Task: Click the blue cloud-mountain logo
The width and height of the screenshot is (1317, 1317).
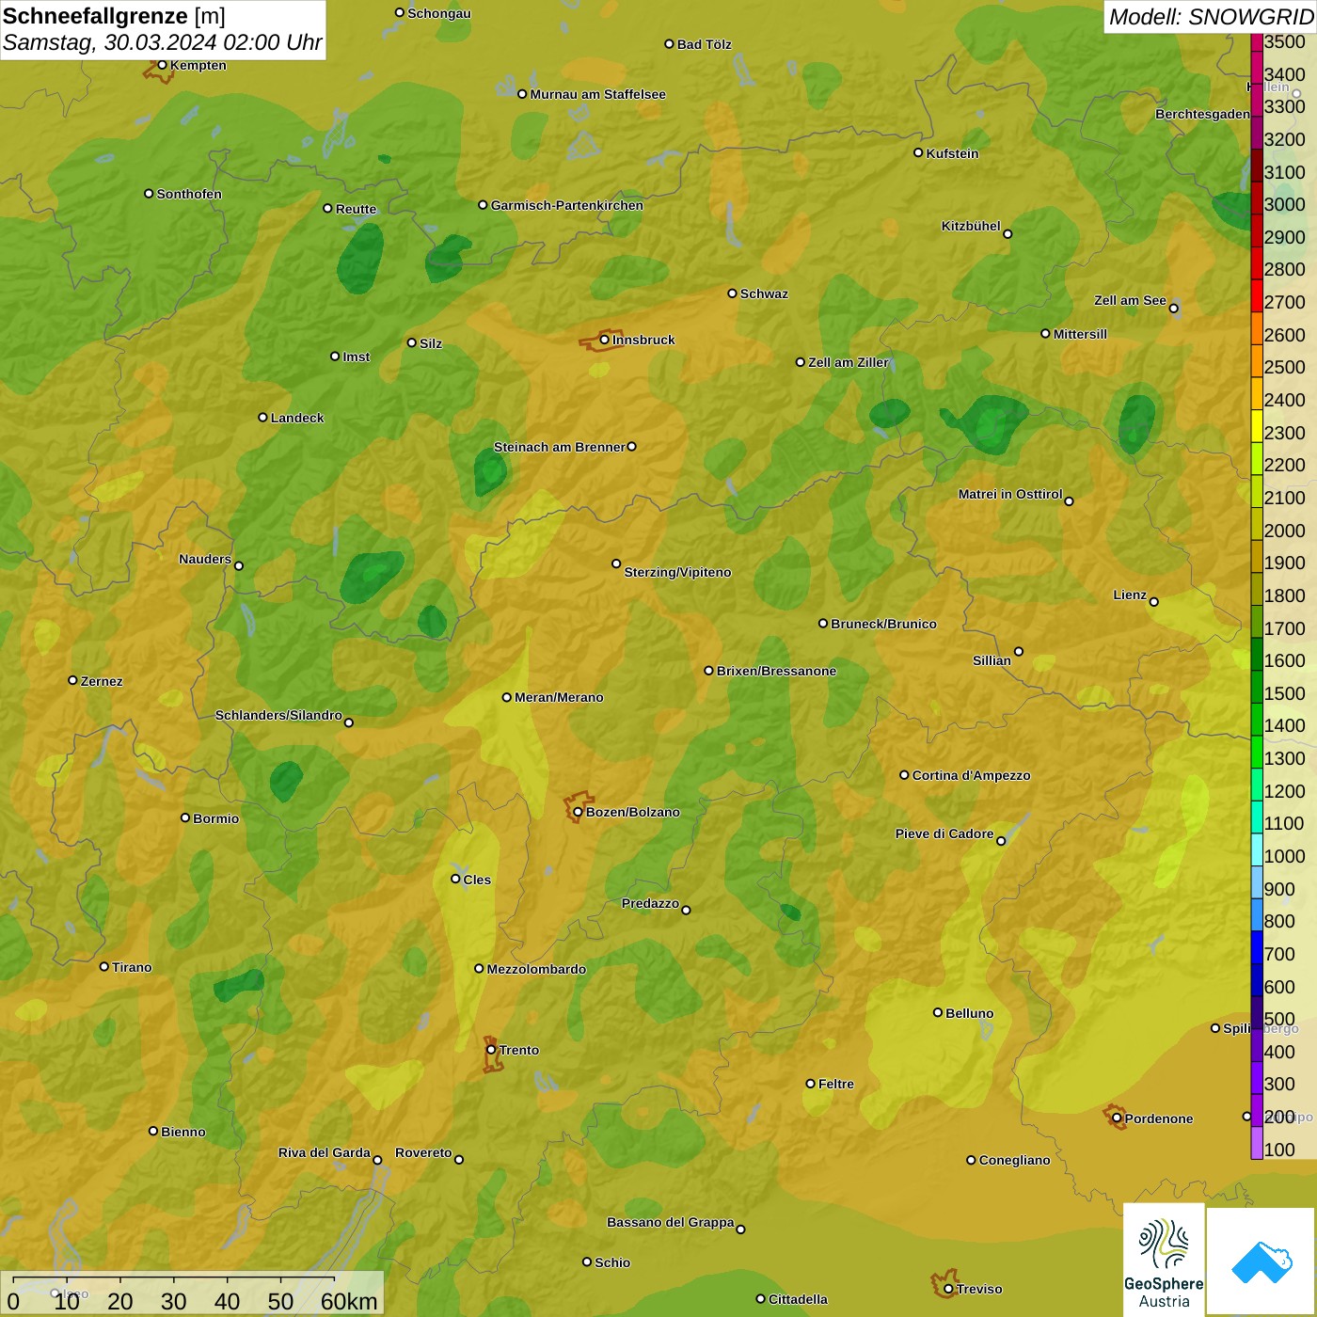Action: click(x=1261, y=1261)
